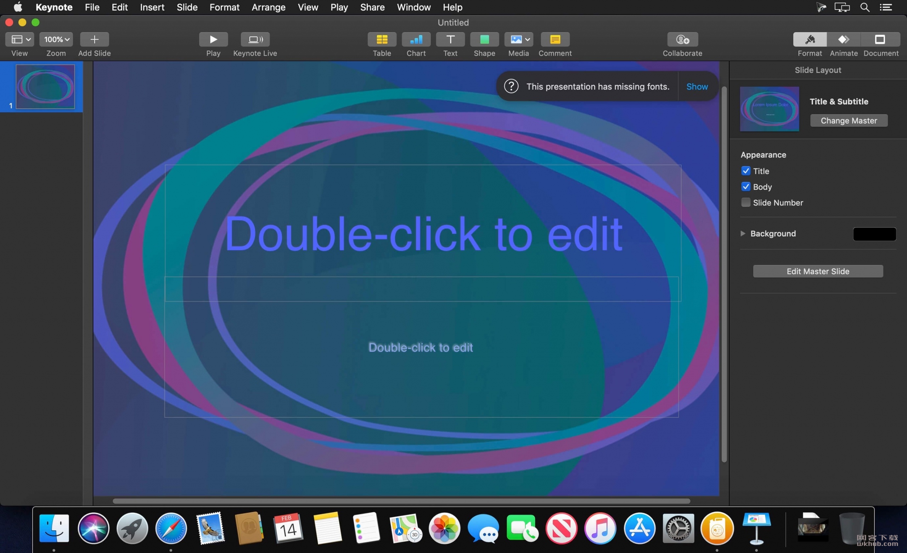907x553 pixels.
Task: Add a Comment with the toolbar icon
Action: click(555, 39)
